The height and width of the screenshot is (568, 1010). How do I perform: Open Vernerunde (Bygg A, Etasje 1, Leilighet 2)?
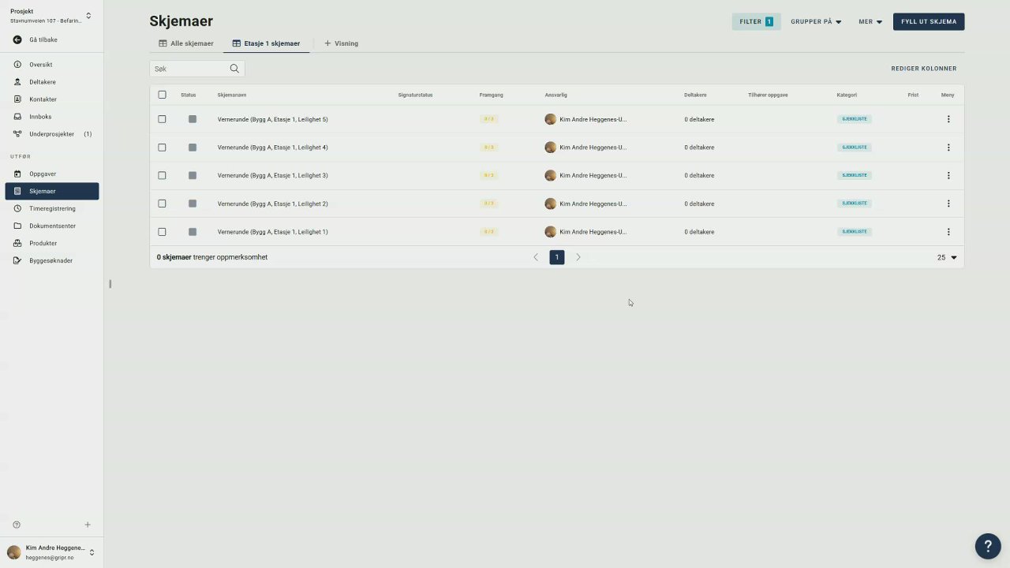click(x=272, y=204)
